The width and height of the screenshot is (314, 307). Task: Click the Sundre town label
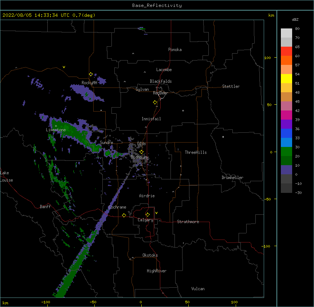pyautogui.click(x=106, y=143)
